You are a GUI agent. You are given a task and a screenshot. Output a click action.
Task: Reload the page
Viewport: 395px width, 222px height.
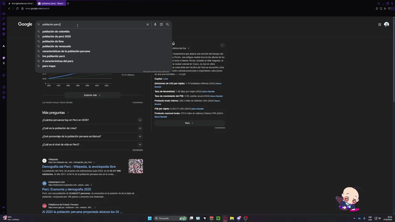pos(17,8)
